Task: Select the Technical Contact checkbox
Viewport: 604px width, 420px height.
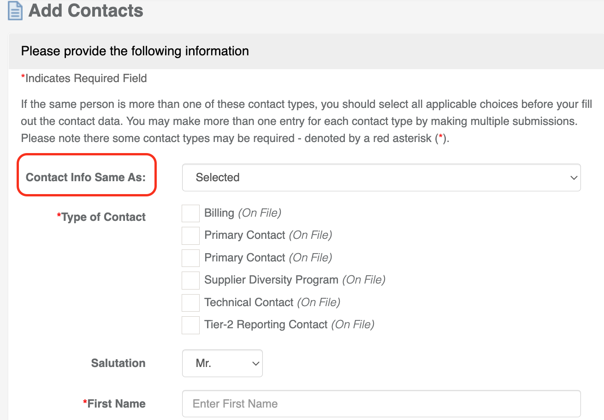Action: coord(190,303)
